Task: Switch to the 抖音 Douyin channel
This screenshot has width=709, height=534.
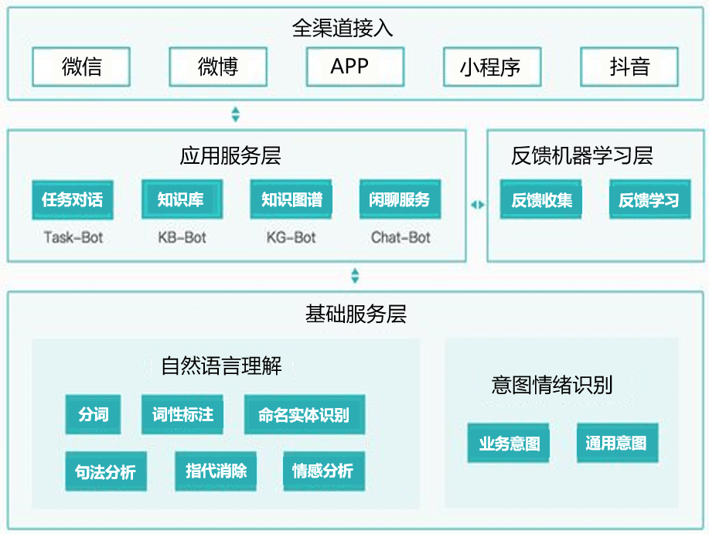Action: click(x=628, y=67)
